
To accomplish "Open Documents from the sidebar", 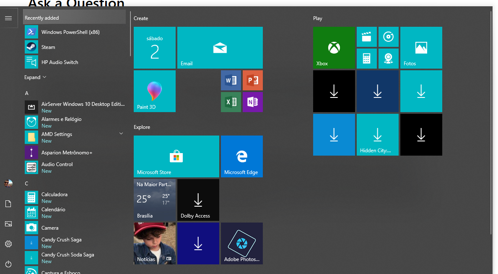I will 8,204.
